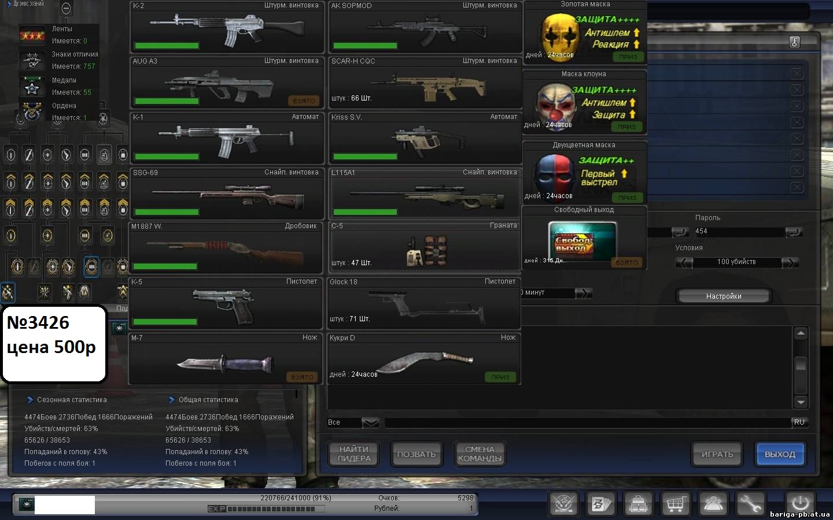Click ВЗЯТО button on AUG A3 card

(x=304, y=101)
